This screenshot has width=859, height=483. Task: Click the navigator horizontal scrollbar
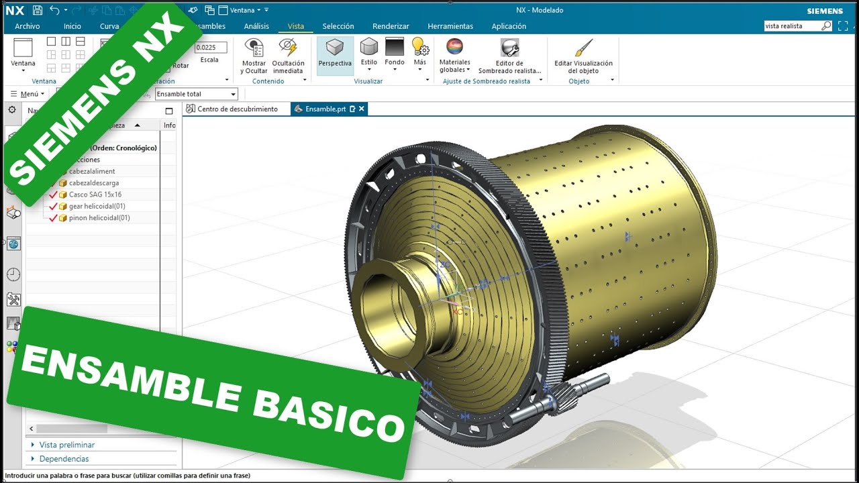pos(72,428)
